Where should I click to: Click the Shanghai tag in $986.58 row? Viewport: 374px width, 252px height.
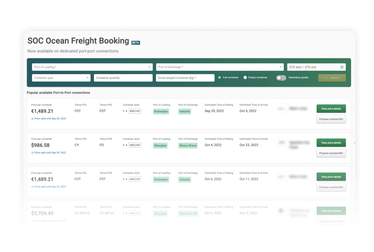click(x=160, y=145)
